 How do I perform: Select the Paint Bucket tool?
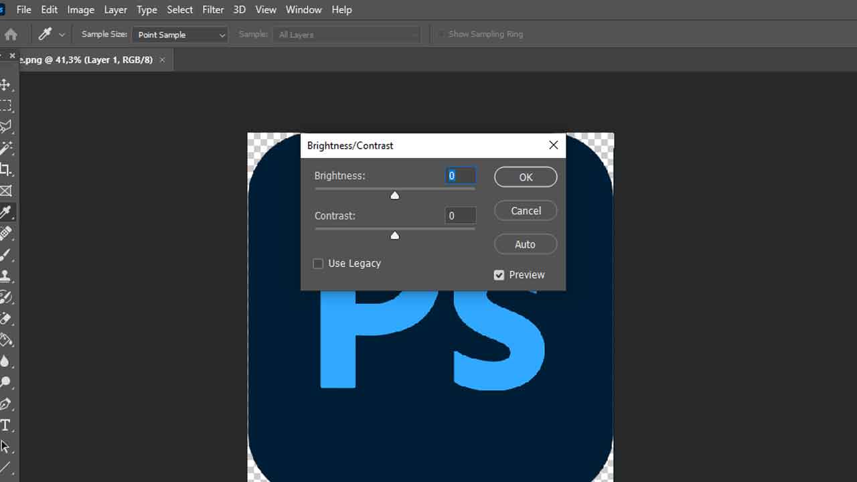(x=5, y=339)
